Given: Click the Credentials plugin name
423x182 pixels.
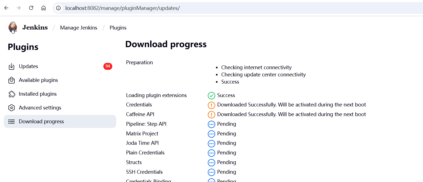Looking at the screenshot, I should pos(139,105).
